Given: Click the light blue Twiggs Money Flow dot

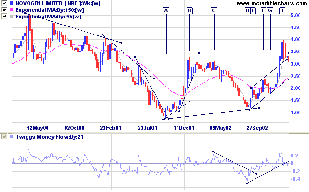Looking at the screenshot, I should coord(11,137).
